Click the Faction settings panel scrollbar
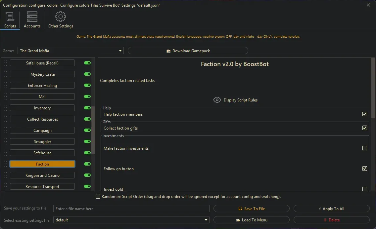Screen dimensions: 376x229 373,88
